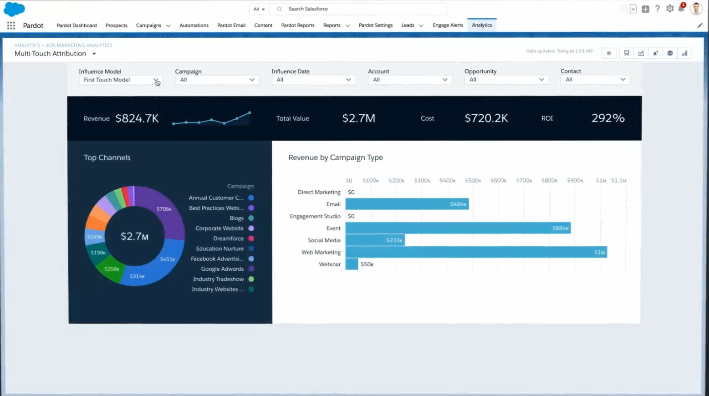The width and height of the screenshot is (709, 396).
Task: Open the Pardot Email tab
Action: coord(231,25)
